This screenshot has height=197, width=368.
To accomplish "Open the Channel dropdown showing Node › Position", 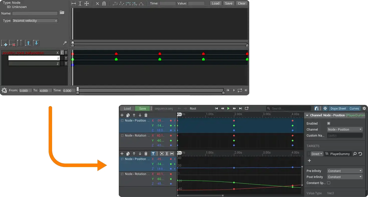I will 345,129.
